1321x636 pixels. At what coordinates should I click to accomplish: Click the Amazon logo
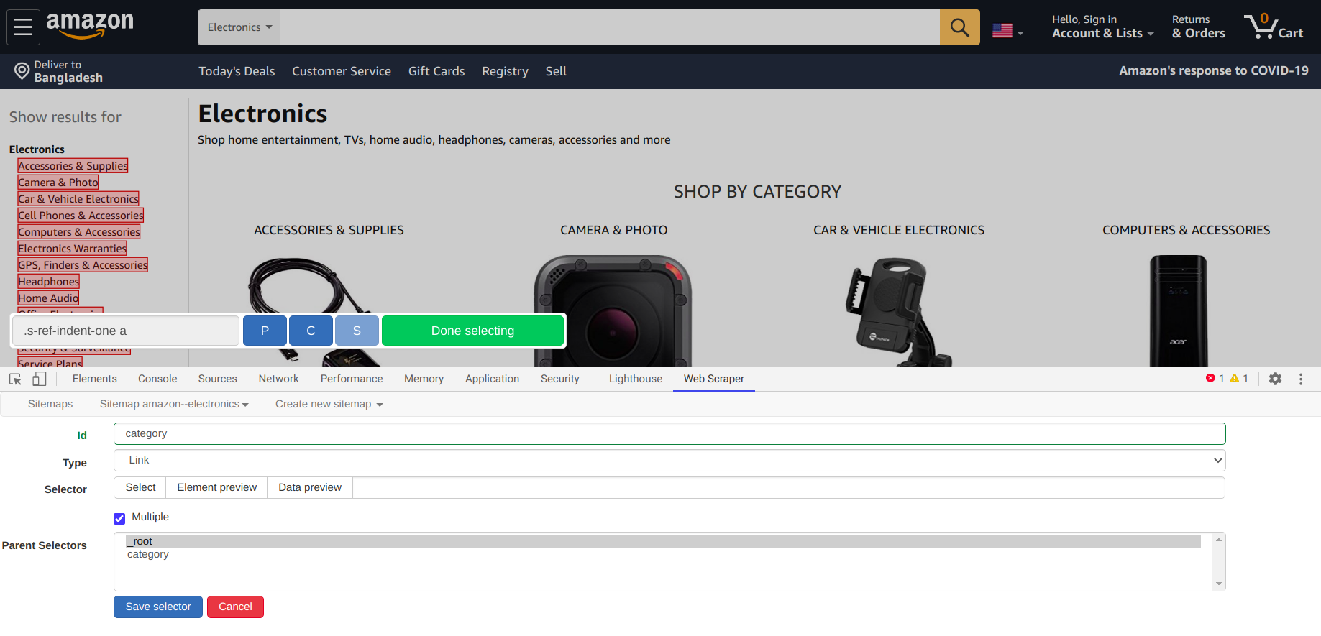click(90, 26)
